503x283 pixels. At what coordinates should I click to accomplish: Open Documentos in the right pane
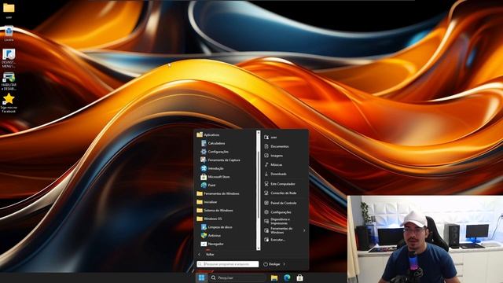(277, 146)
